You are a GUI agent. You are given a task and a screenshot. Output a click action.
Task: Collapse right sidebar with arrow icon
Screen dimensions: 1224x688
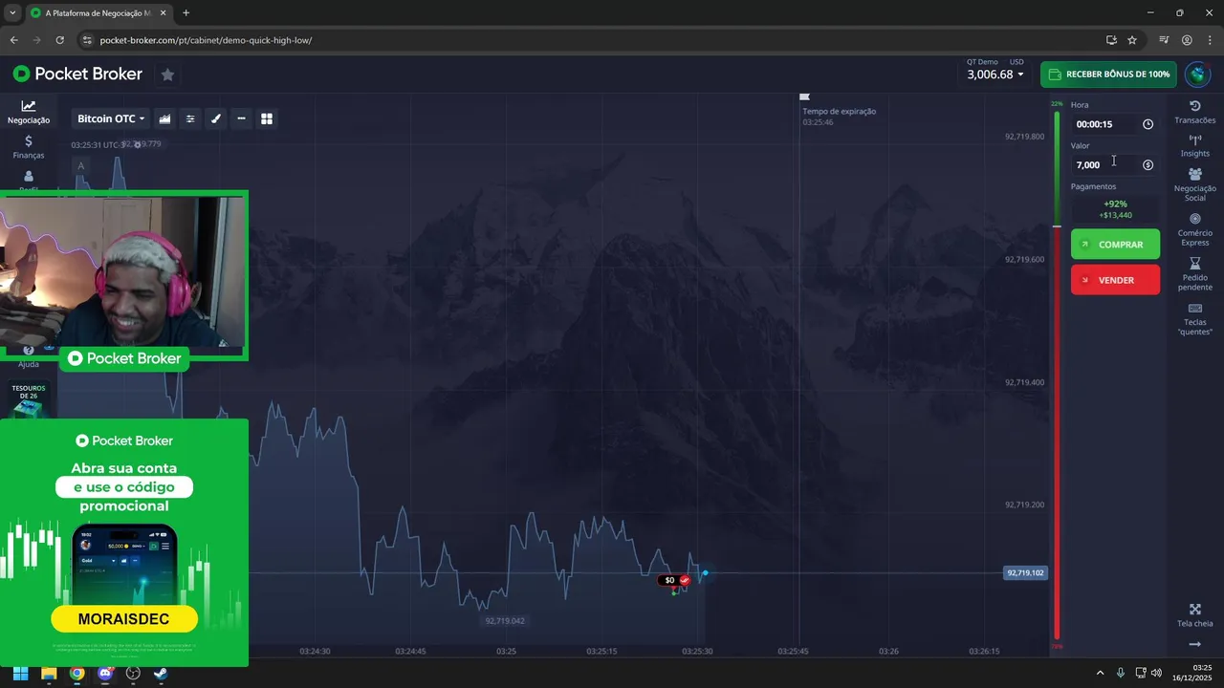pyautogui.click(x=1195, y=644)
